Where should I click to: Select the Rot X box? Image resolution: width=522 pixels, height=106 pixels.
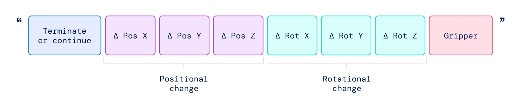292,36
